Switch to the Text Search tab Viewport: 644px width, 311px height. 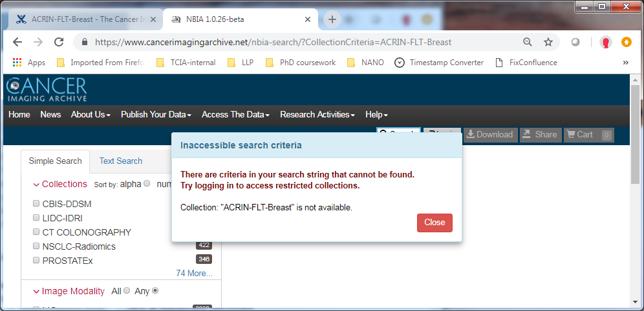tap(121, 161)
